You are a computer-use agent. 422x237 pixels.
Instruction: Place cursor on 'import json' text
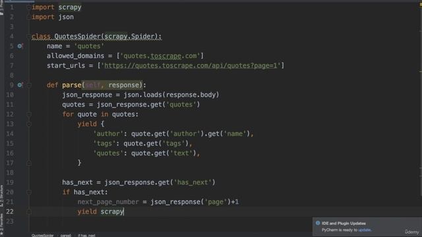click(53, 17)
